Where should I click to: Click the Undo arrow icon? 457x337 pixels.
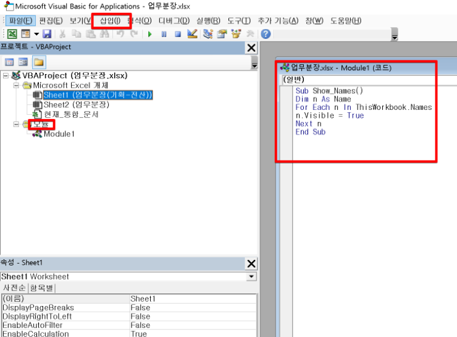[x=120, y=34]
